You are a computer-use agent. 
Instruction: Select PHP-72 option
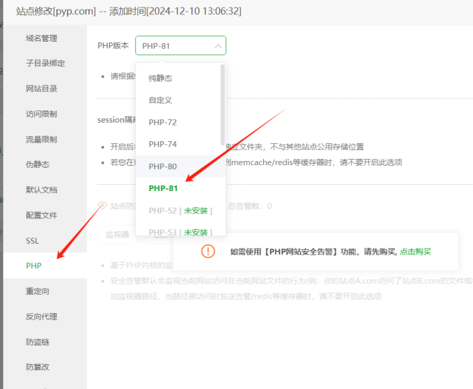tap(163, 122)
